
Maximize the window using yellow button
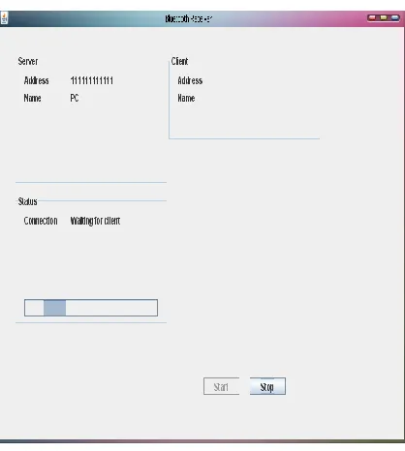pos(384,17)
